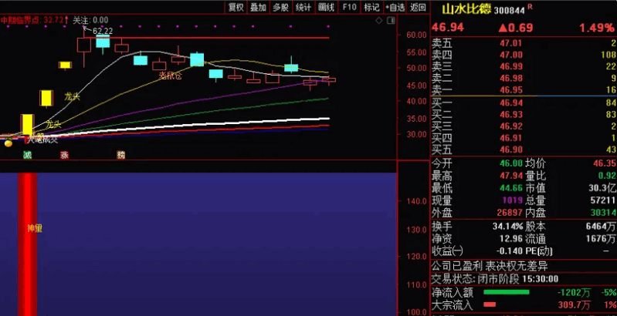
Task: Click the green 净流入额 bar
Action: (x=506, y=292)
